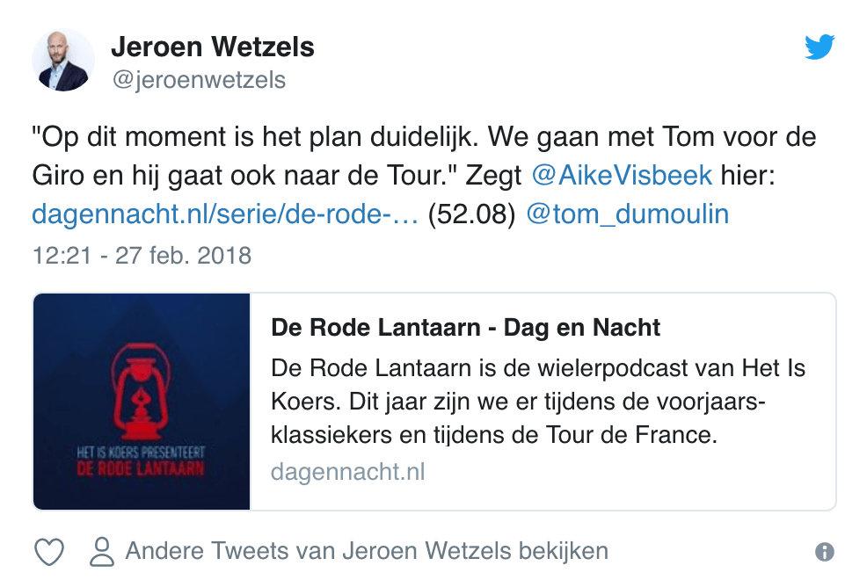The width and height of the screenshot is (867, 580).
Task: Open the @tom_dumoulin mention
Action: pyautogui.click(x=627, y=214)
